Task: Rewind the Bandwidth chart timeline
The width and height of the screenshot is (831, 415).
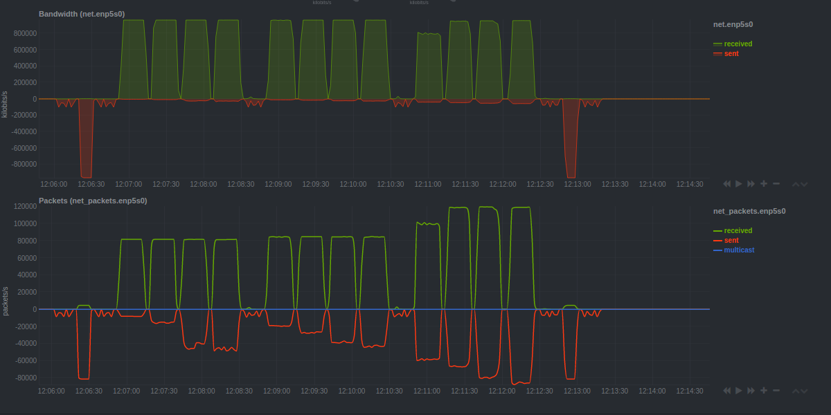Action: click(727, 184)
